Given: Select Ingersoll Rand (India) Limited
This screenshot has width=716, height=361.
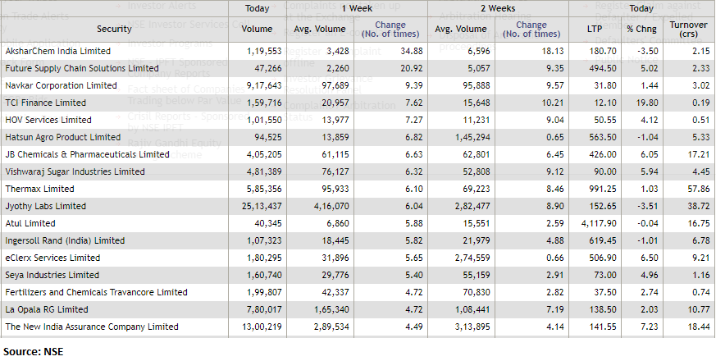Looking at the screenshot, I should pyautogui.click(x=65, y=241).
